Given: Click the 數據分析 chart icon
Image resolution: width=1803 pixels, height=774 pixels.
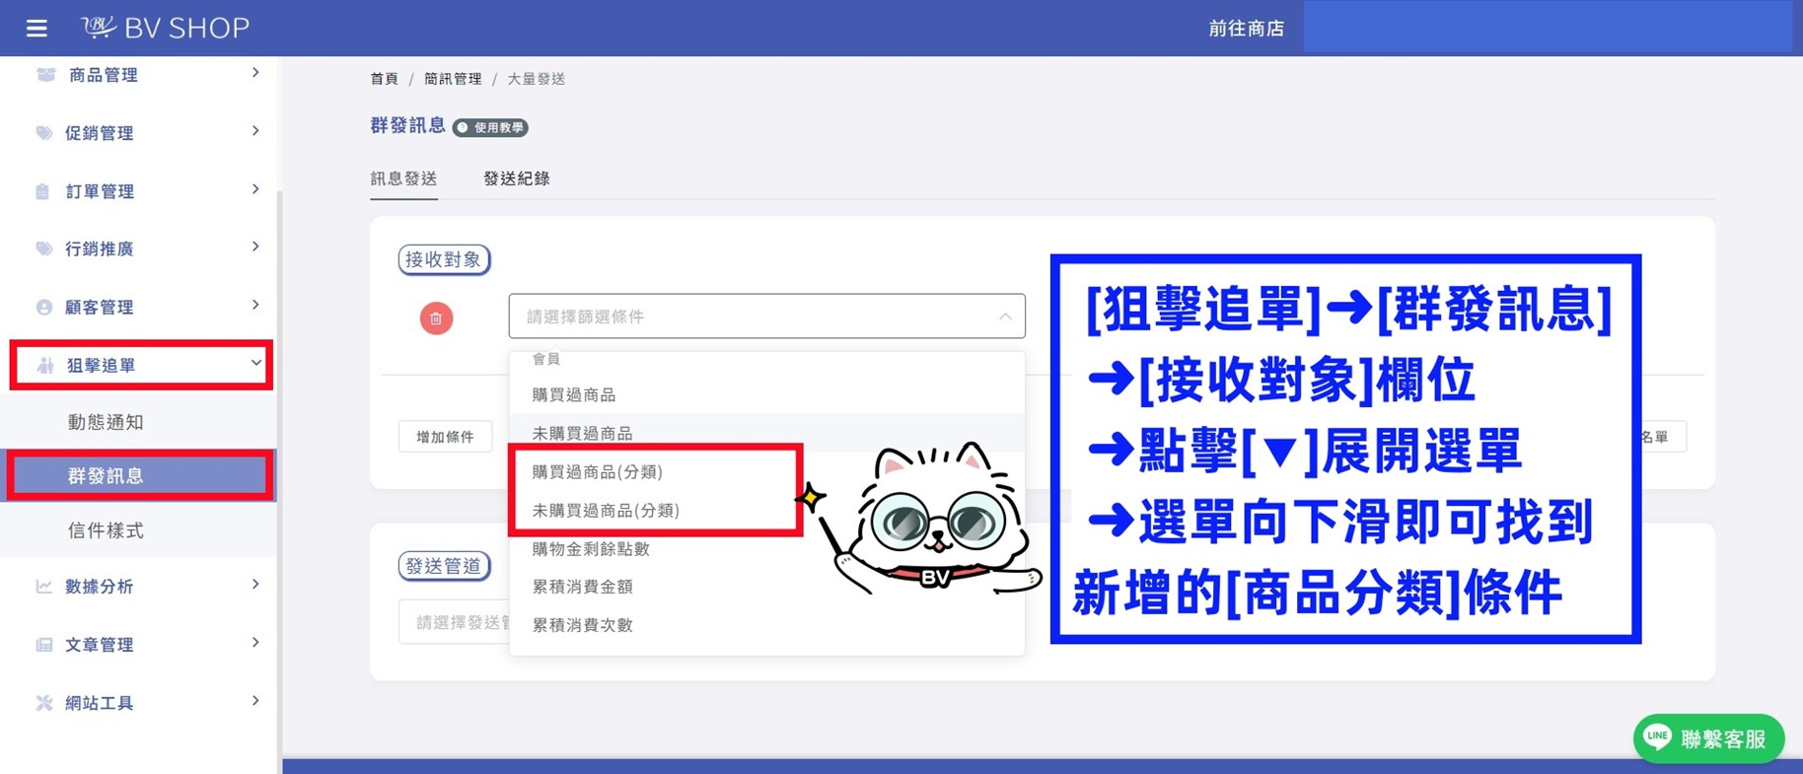Looking at the screenshot, I should (44, 587).
